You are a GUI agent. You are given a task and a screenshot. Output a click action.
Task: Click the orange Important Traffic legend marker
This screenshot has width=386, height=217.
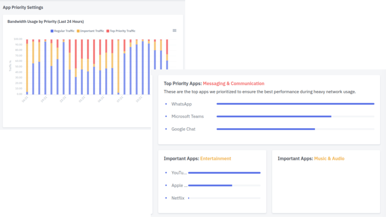pyautogui.click(x=78, y=31)
